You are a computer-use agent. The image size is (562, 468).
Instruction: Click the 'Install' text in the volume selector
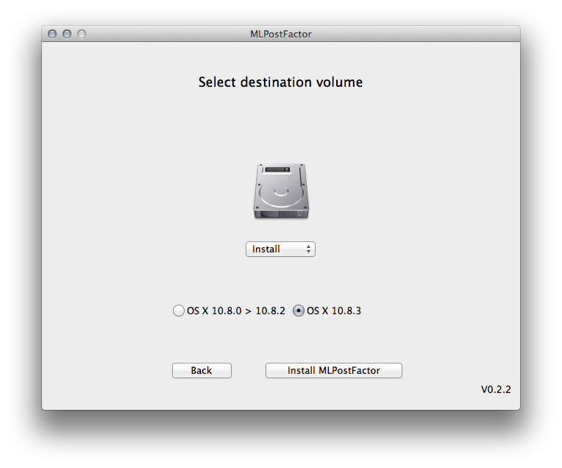[266, 249]
